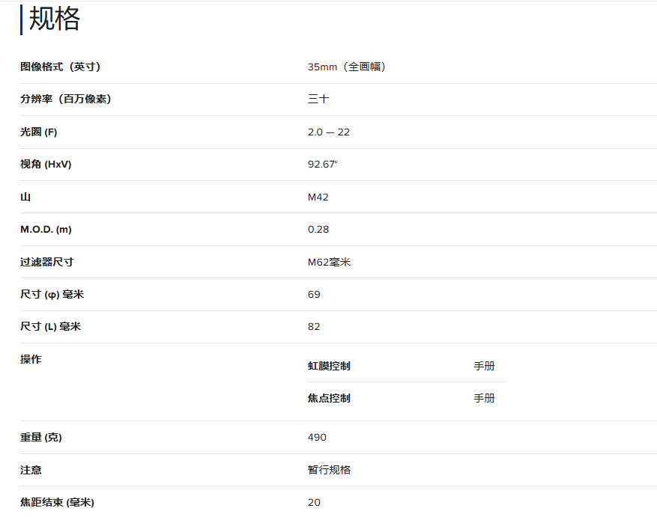Select the 虹膜控制 sub-label
This screenshot has height=517, width=657.
(328, 367)
